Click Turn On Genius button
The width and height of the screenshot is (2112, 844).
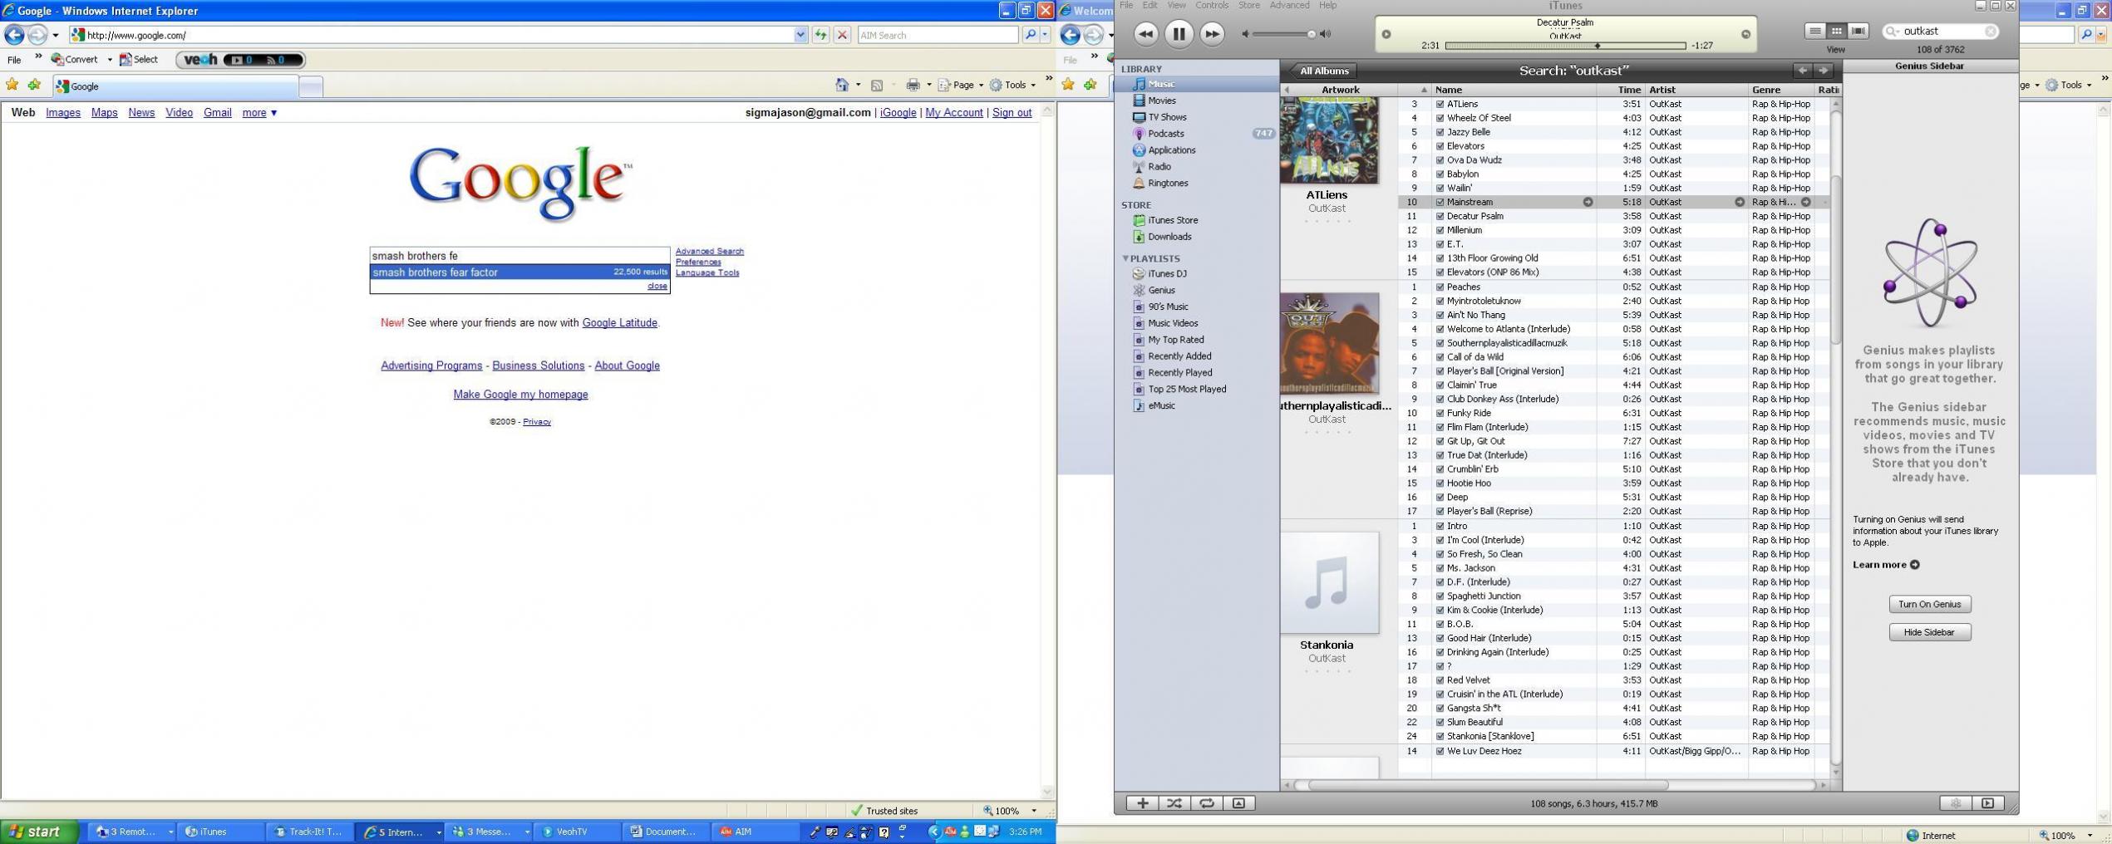pos(1929,605)
